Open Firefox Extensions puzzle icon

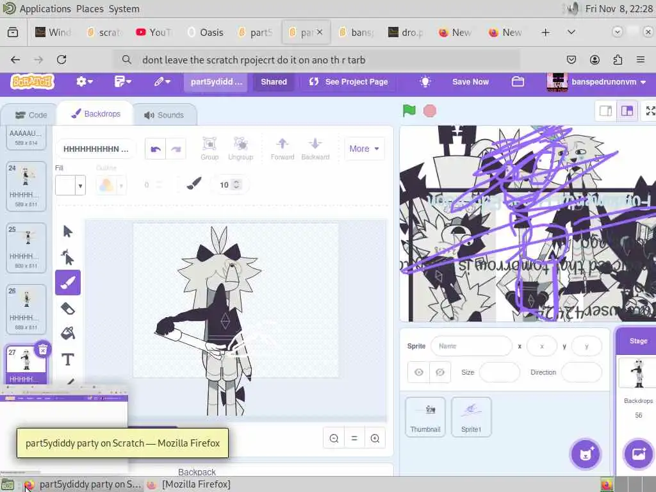click(618, 60)
